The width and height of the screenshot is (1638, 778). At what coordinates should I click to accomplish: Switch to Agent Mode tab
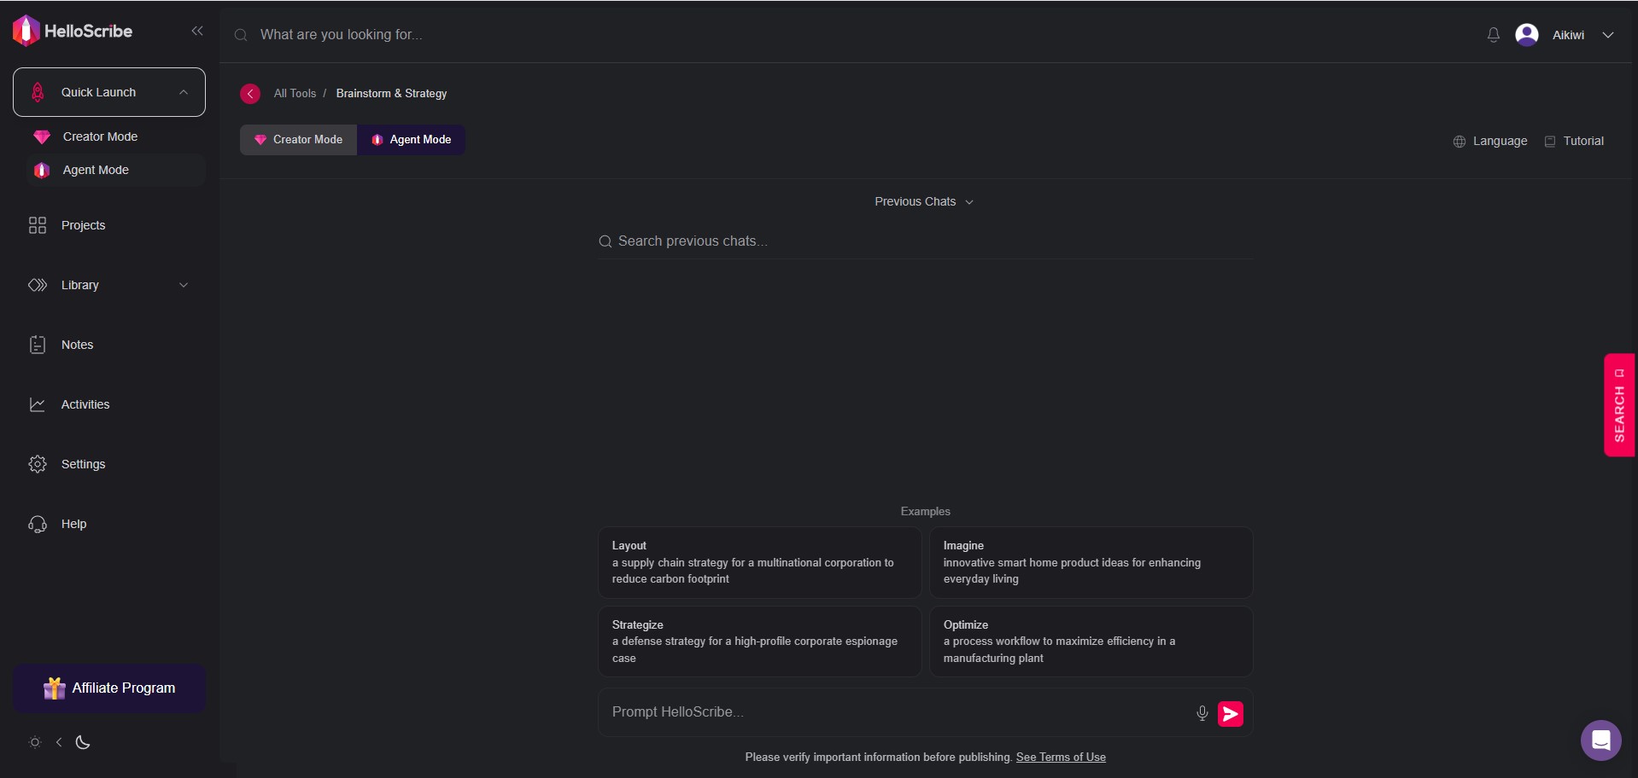coord(412,140)
